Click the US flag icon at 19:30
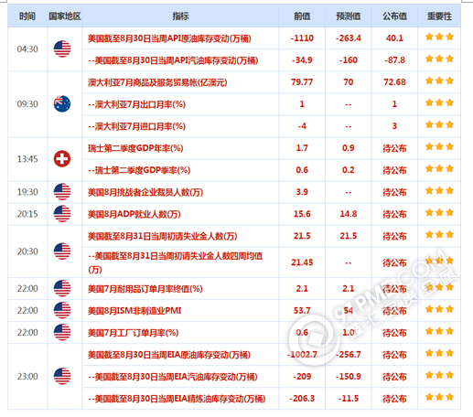 click(62, 192)
